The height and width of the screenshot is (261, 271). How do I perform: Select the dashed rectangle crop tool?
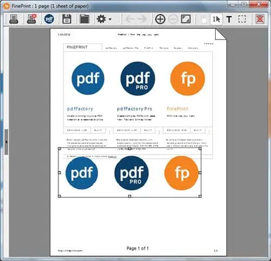point(242,19)
